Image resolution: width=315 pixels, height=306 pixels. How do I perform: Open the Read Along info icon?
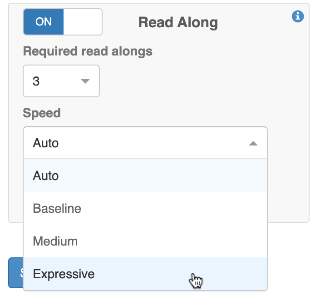[298, 16]
